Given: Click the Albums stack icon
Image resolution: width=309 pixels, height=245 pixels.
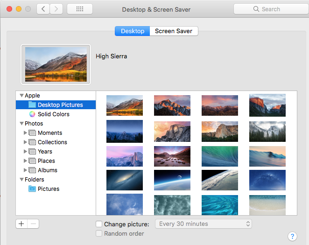Looking at the screenshot, I should point(32,170).
